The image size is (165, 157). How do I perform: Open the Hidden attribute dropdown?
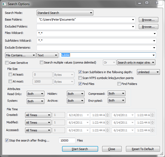point(76,94)
